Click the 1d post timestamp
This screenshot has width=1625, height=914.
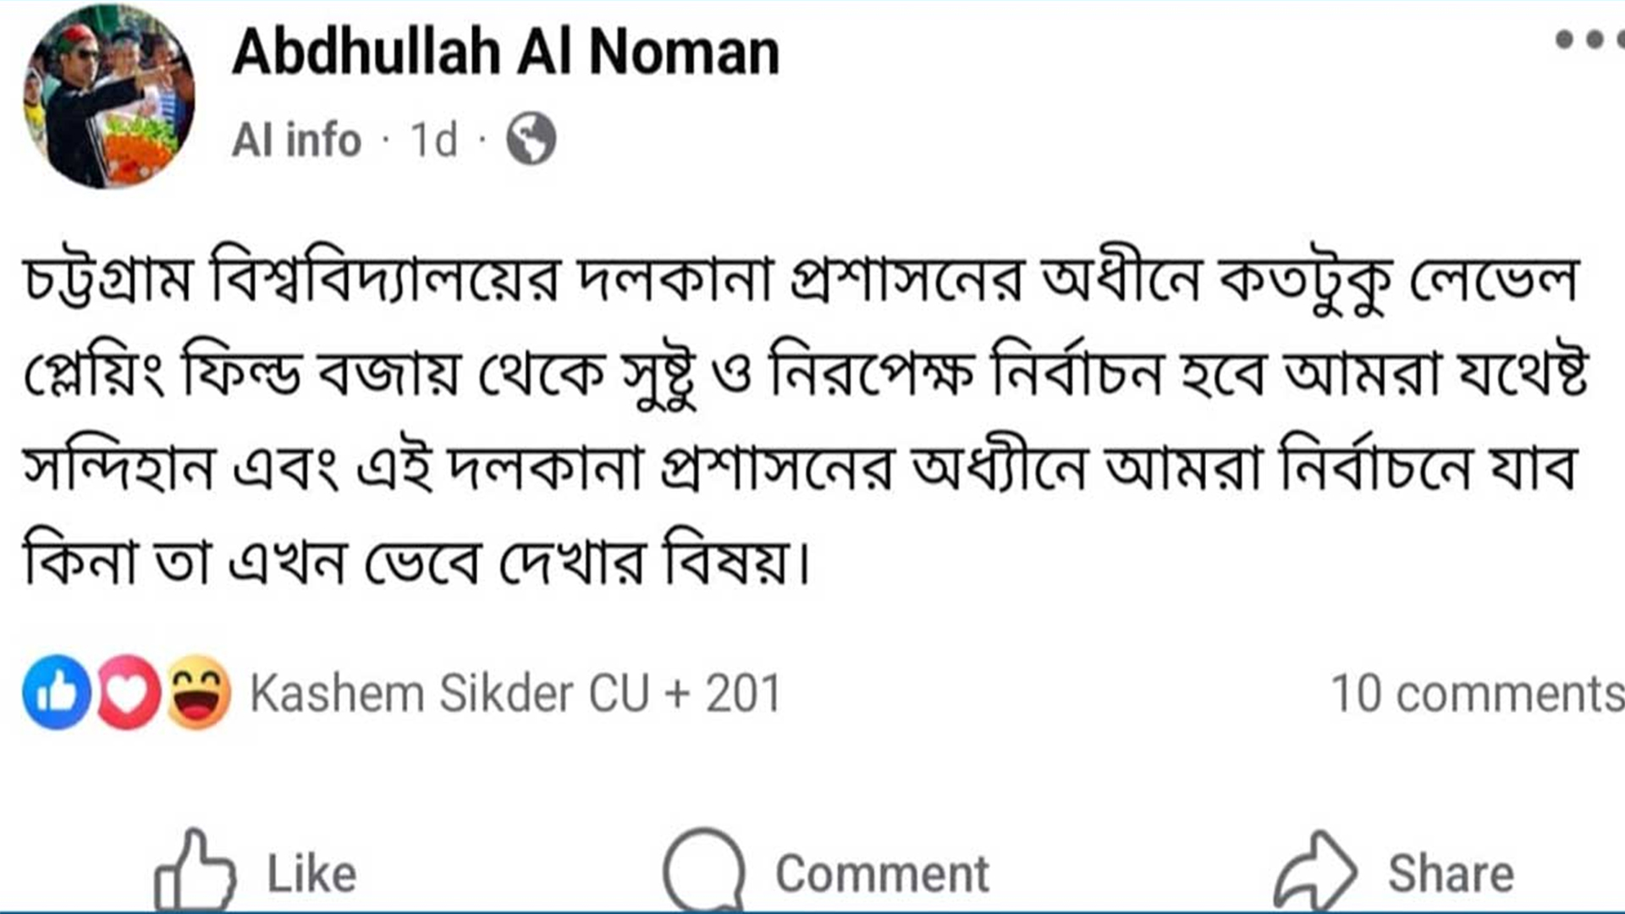coord(433,140)
